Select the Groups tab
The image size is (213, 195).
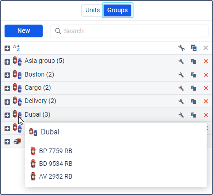118,10
